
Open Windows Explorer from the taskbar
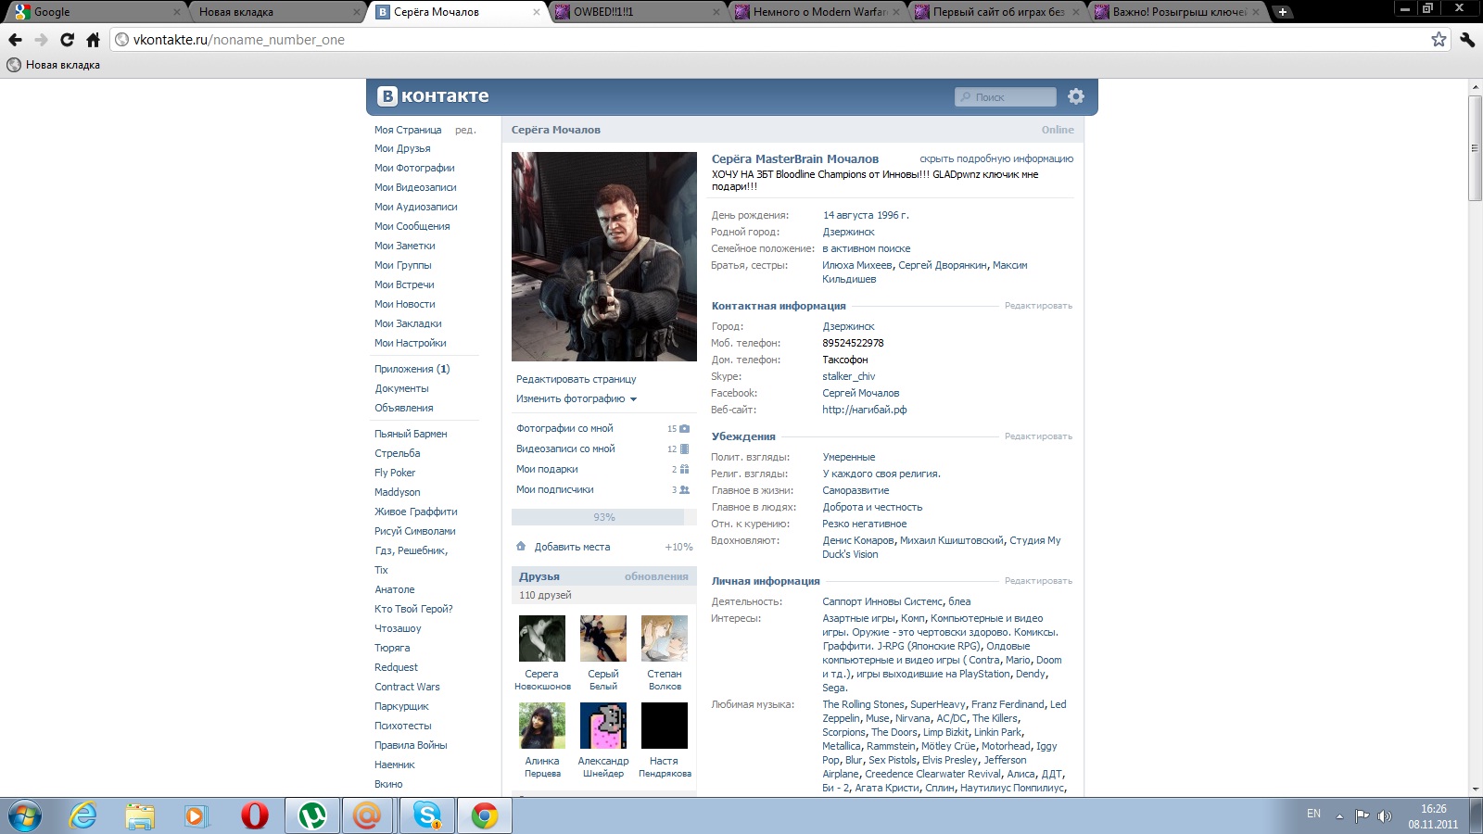click(140, 816)
